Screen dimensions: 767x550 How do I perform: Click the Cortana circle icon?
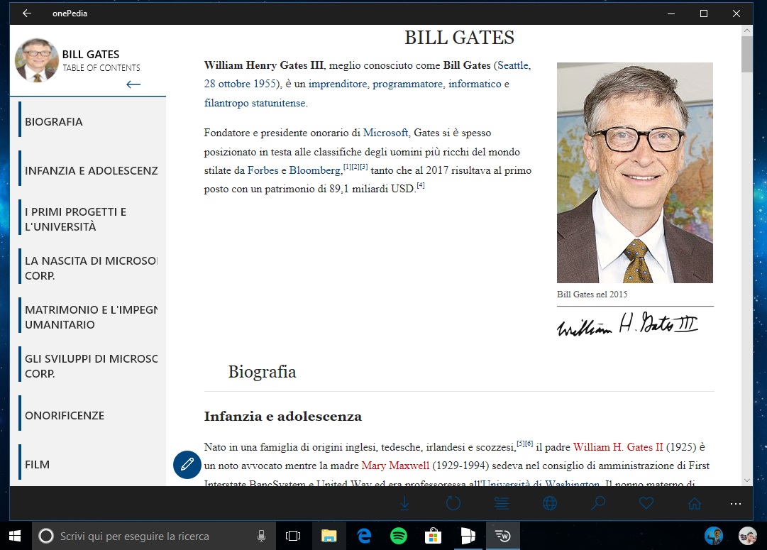tap(46, 537)
